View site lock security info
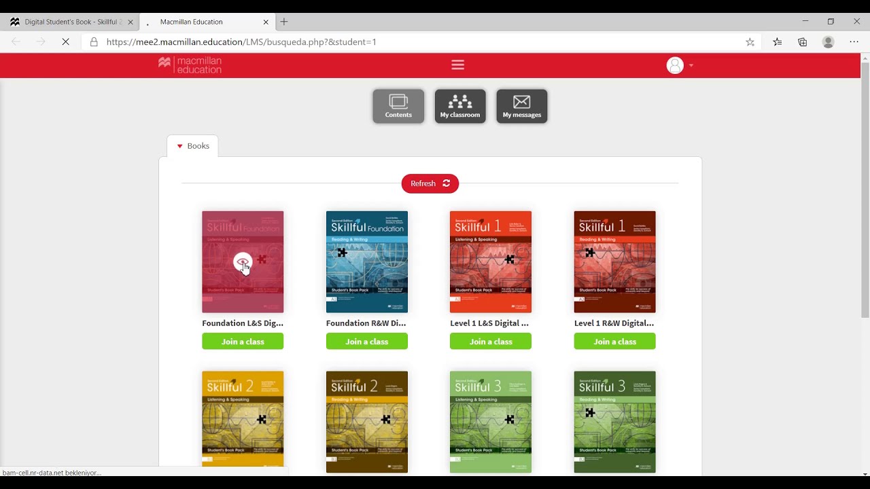This screenshot has width=870, height=489. [94, 42]
